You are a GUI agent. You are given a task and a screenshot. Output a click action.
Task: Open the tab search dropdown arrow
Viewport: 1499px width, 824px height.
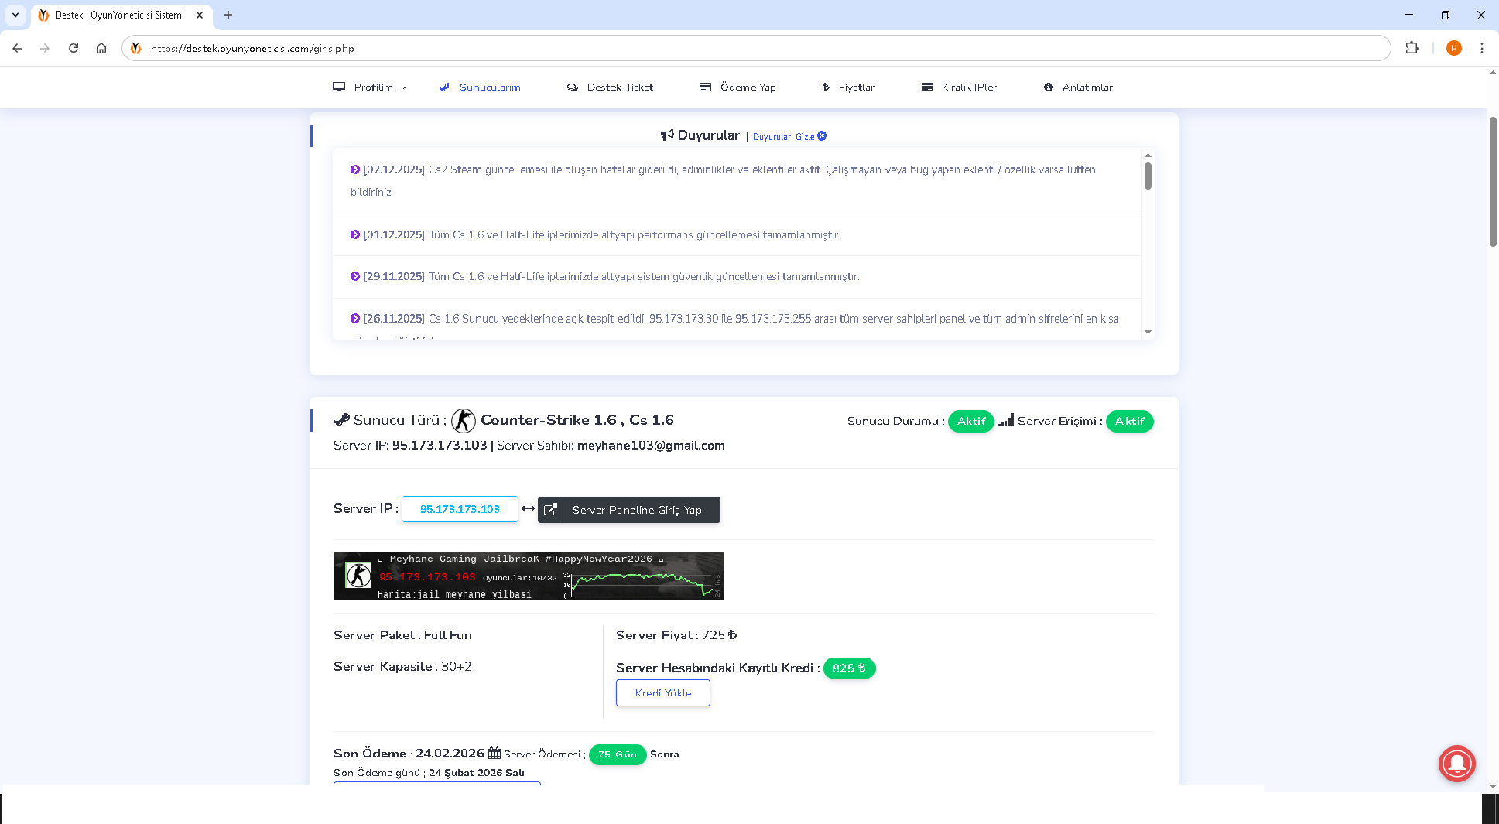click(x=15, y=15)
